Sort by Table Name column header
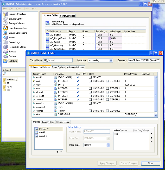Screen dimensions: 165x170 56,32
